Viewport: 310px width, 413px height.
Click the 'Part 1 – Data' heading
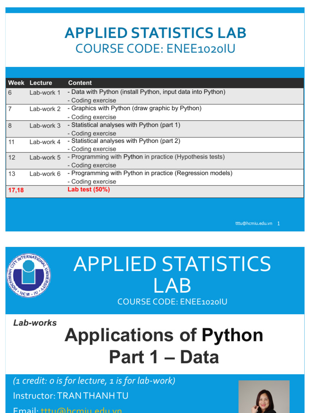pyautogui.click(x=164, y=357)
